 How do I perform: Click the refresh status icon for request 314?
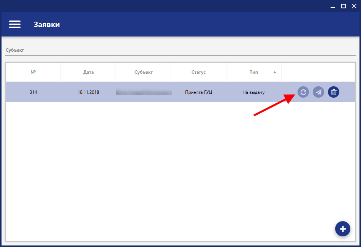[x=303, y=92]
